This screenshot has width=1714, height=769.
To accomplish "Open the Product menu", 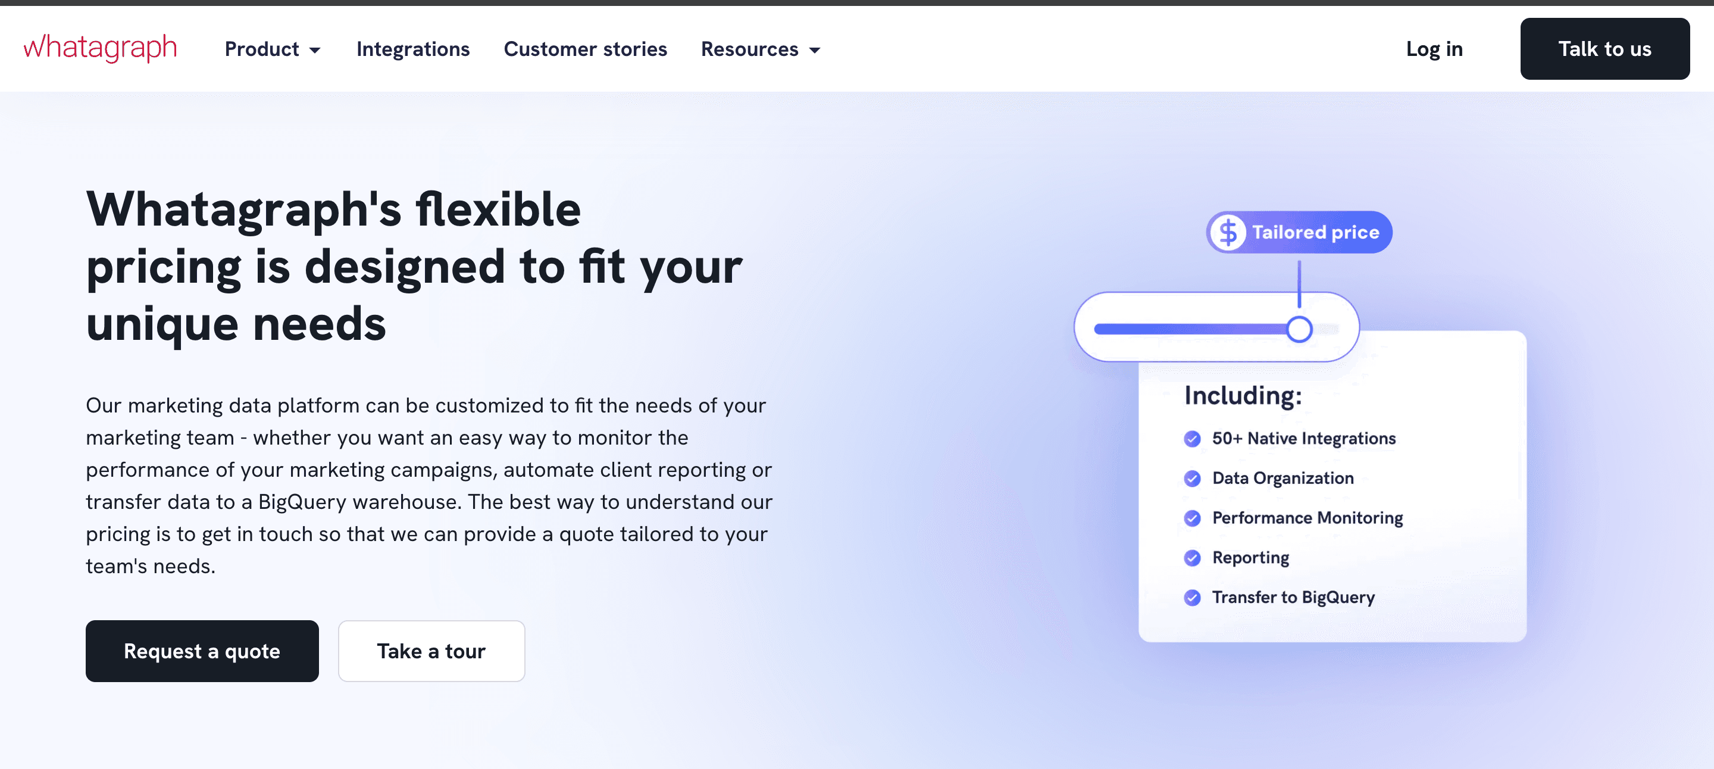I will 262,49.
